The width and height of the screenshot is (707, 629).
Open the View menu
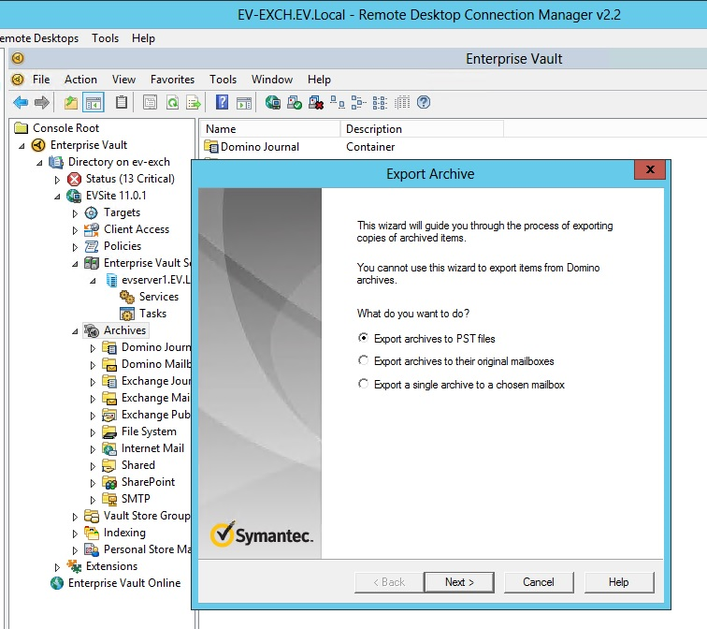(123, 80)
